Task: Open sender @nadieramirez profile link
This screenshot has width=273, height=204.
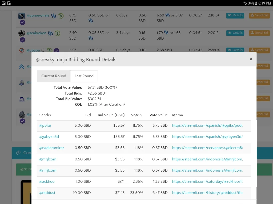Action: tap(52, 148)
